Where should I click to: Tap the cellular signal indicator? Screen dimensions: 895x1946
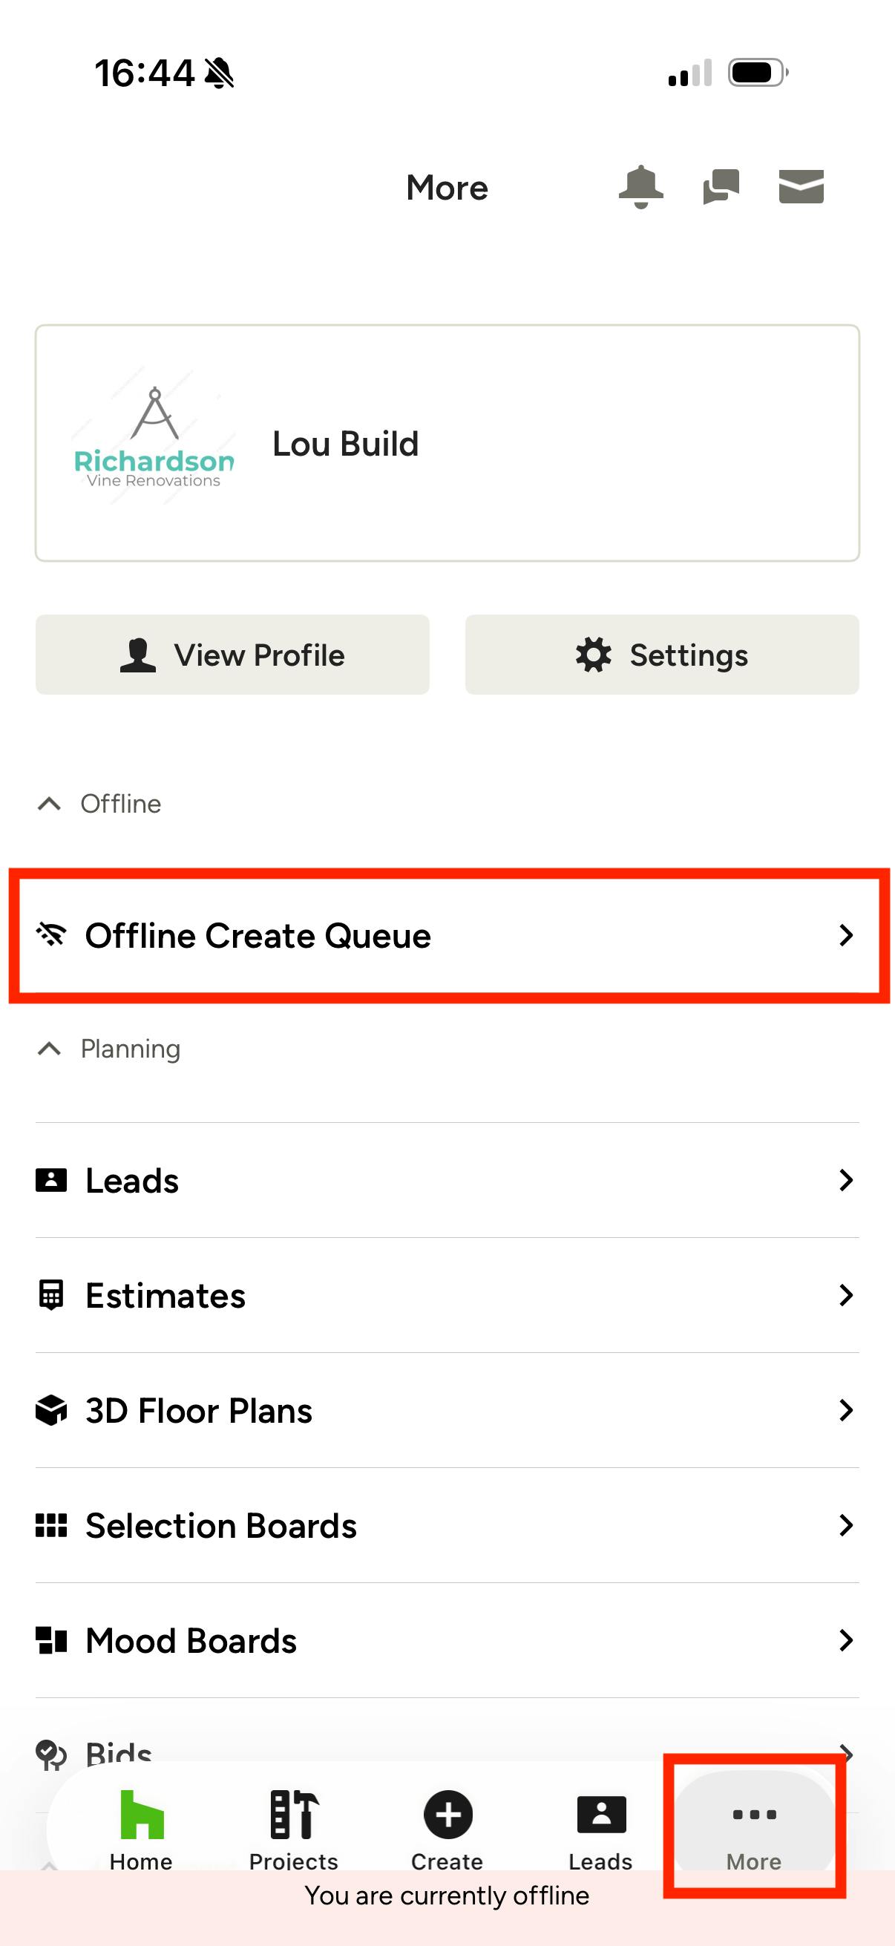[689, 73]
